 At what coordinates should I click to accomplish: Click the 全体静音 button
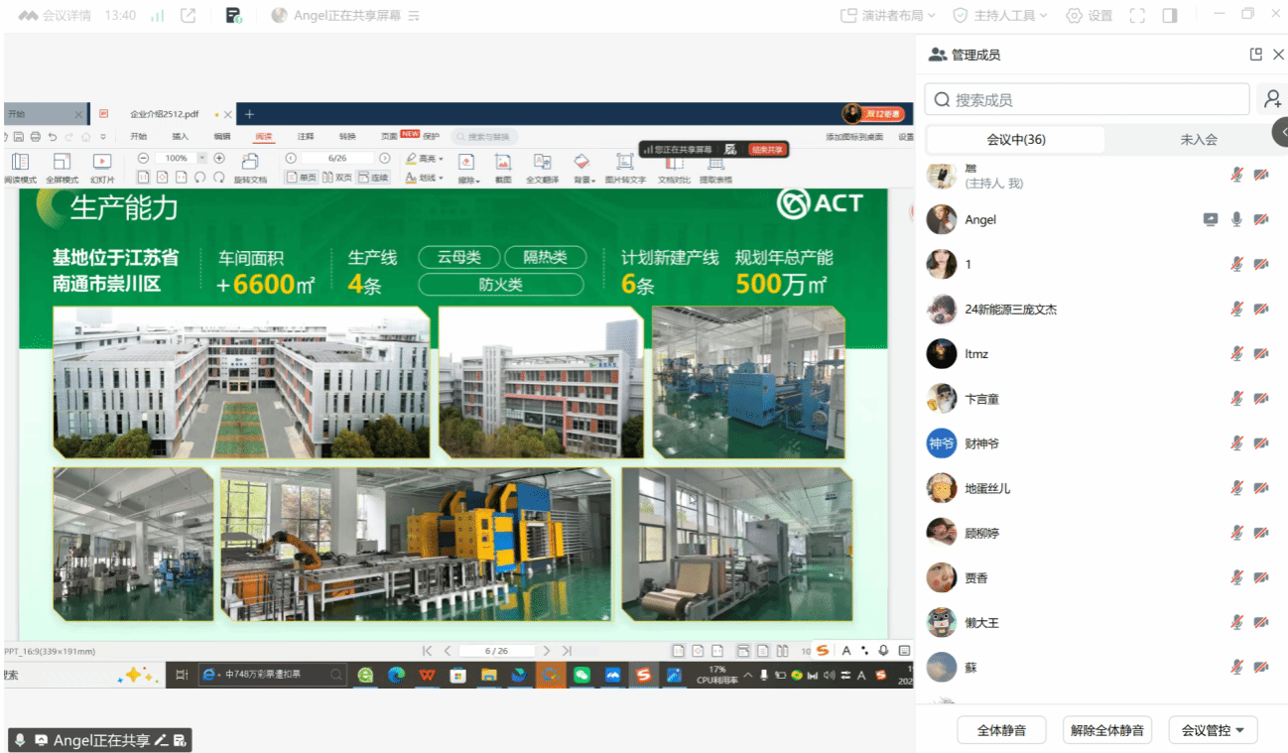(1001, 730)
